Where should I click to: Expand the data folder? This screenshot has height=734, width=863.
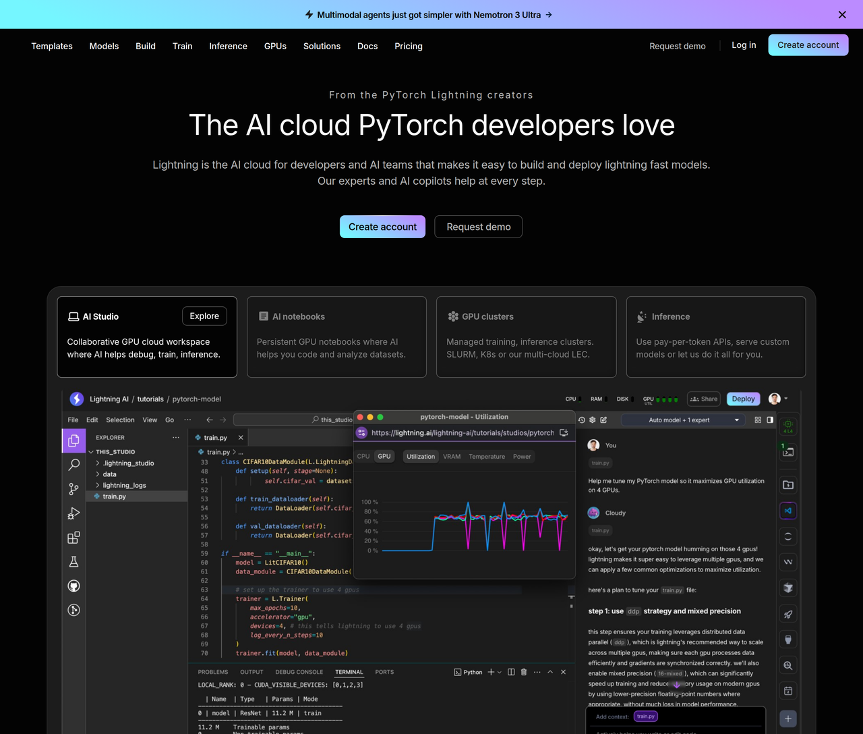[x=107, y=474]
